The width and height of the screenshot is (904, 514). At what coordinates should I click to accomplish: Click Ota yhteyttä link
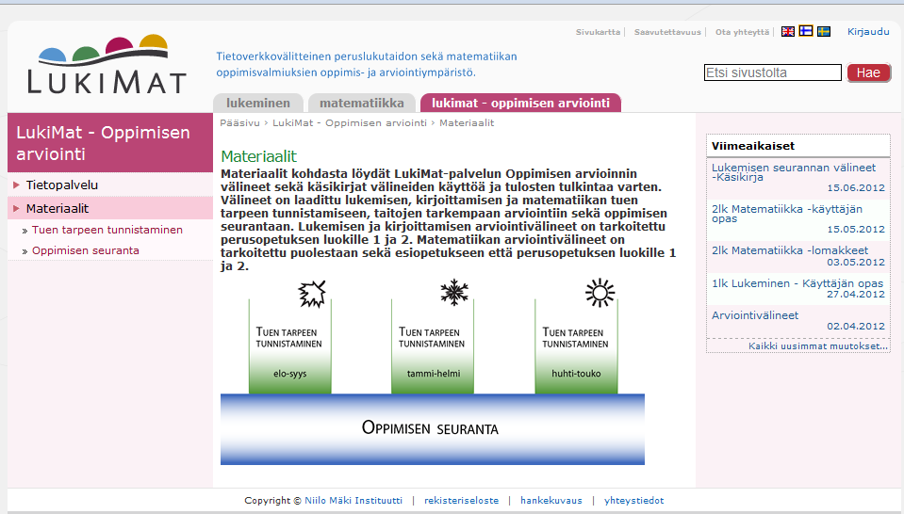pos(743,32)
